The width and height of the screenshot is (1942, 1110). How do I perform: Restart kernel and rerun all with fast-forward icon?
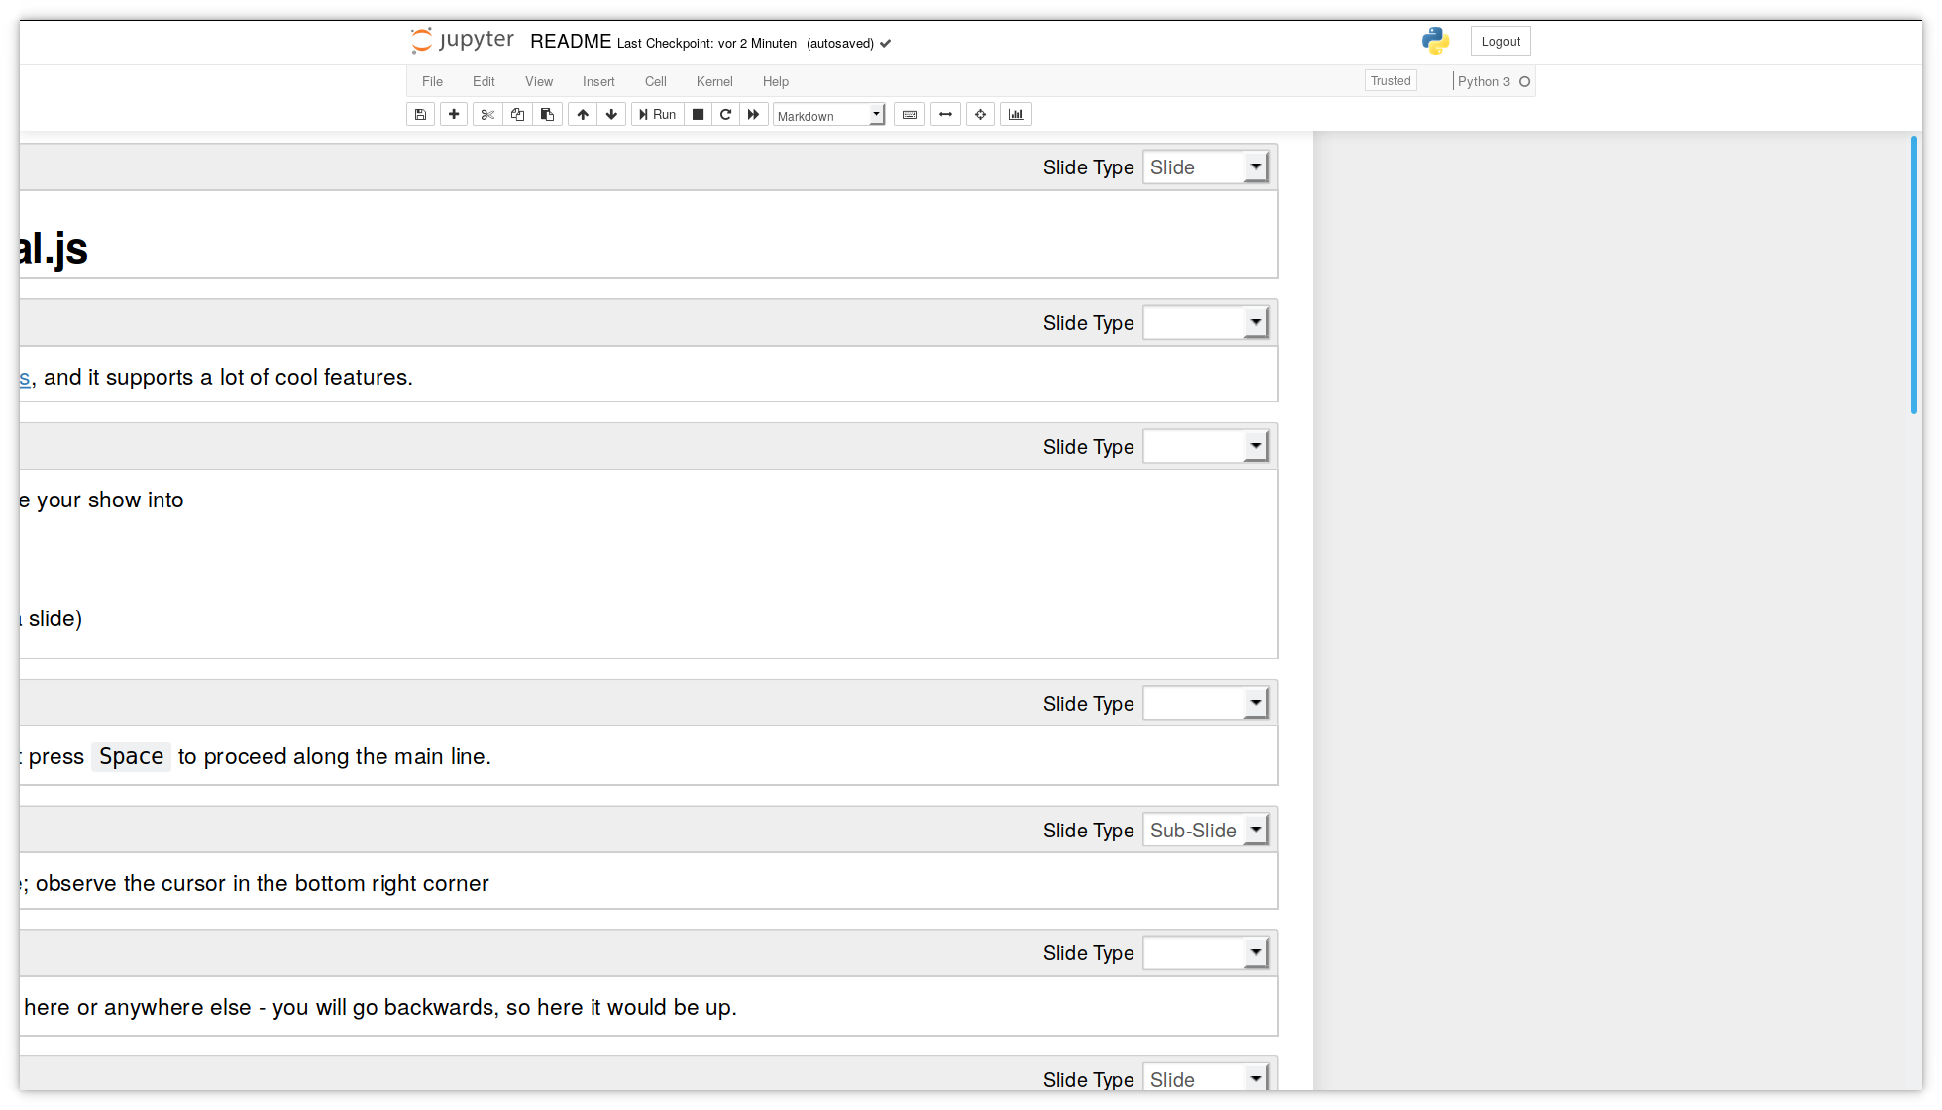click(x=754, y=115)
